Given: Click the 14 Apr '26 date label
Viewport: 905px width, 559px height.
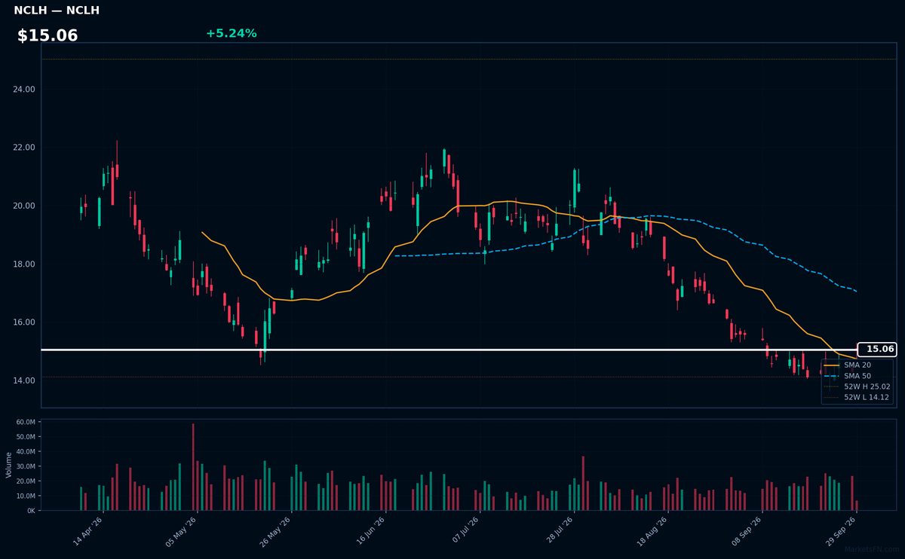Looking at the screenshot, I should (88, 530).
